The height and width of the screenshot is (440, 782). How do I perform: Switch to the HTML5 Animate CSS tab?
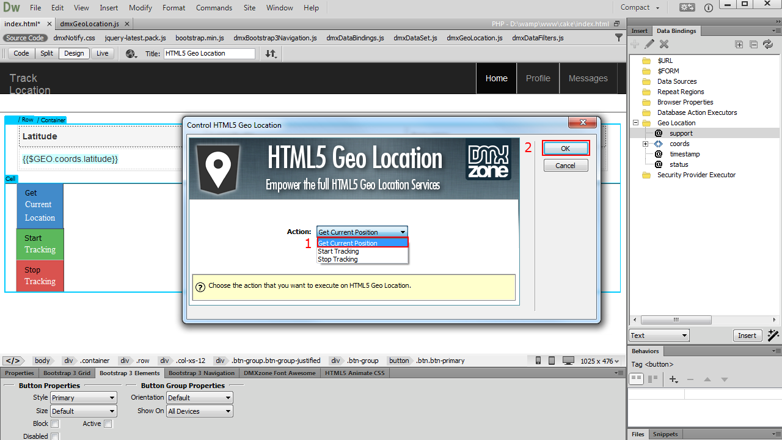click(355, 373)
